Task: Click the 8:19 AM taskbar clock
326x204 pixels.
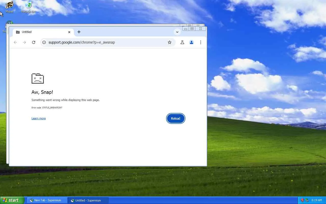Action: tap(317, 200)
